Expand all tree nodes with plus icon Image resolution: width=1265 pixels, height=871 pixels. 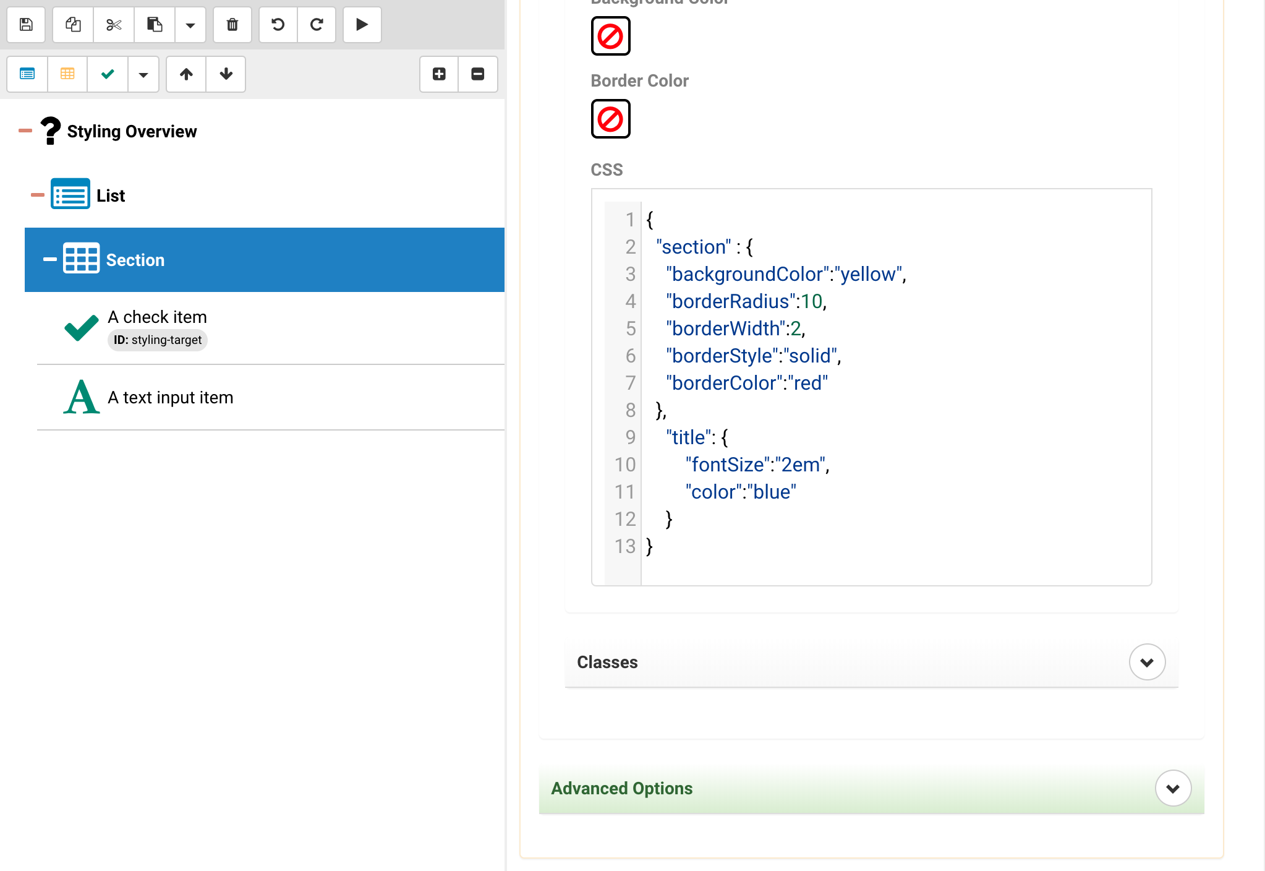click(439, 74)
